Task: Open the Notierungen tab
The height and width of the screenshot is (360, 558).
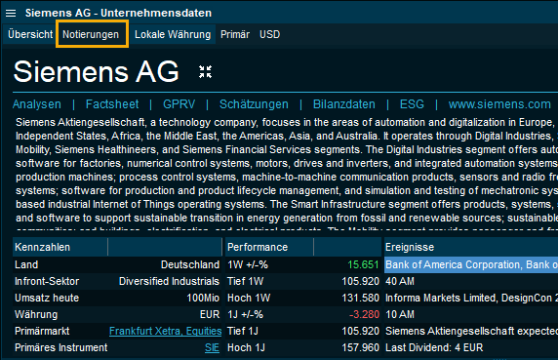Action: click(x=91, y=34)
